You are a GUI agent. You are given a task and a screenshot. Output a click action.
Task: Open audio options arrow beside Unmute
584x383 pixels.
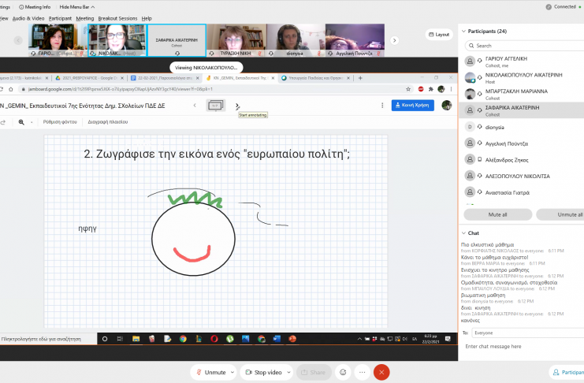click(x=232, y=372)
